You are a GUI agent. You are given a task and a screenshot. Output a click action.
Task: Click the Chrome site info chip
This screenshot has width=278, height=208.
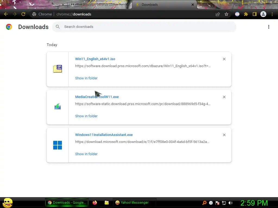(x=42, y=14)
